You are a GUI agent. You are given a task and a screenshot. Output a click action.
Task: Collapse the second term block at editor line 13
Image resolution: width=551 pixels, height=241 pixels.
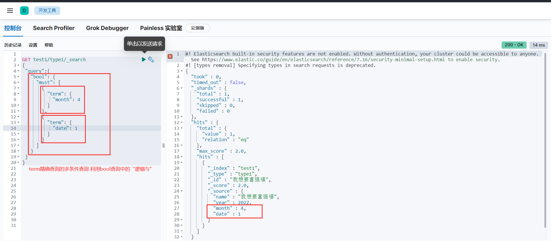coord(18,122)
